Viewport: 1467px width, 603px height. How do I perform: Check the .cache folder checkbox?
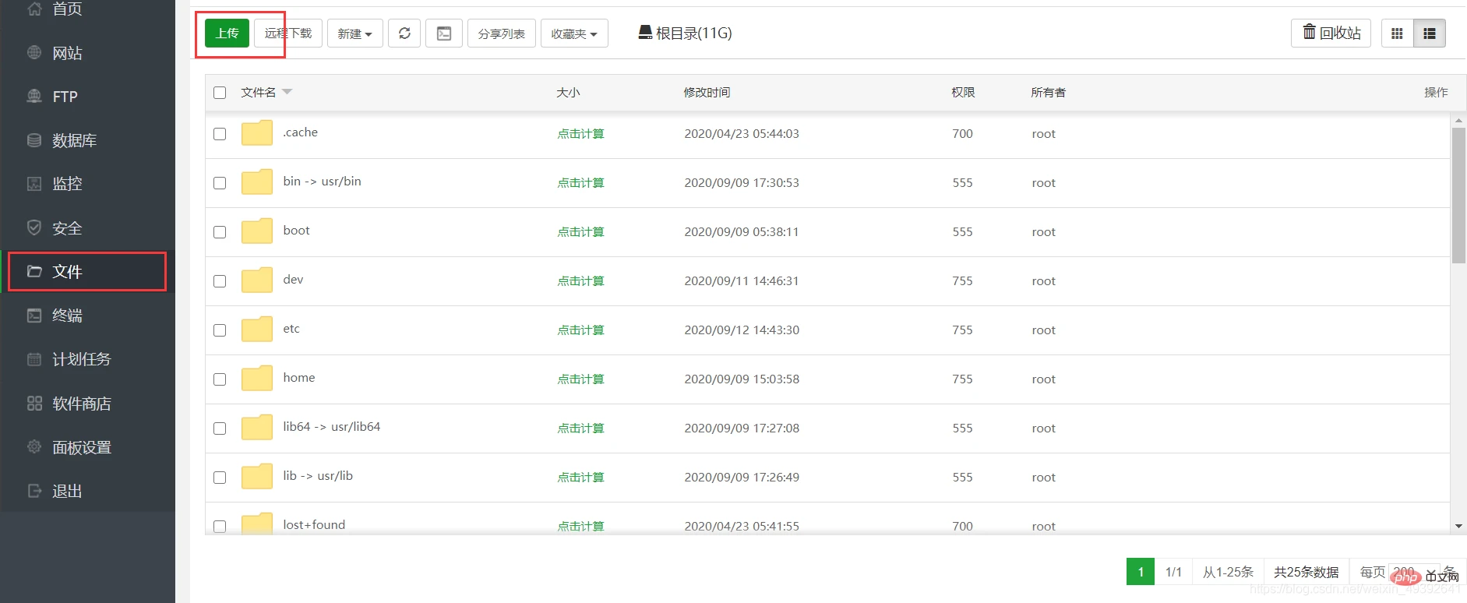(220, 134)
